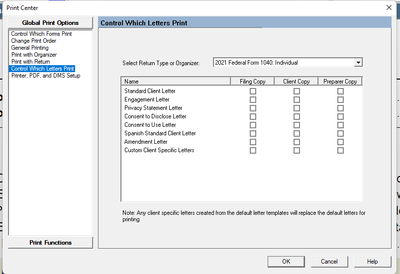Open Help for Print Center
The width and height of the screenshot is (400, 274).
coord(372,262)
